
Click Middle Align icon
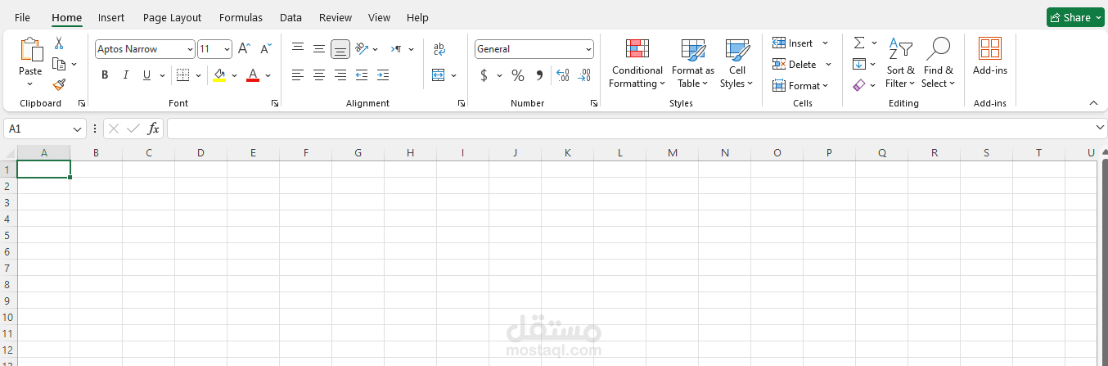[319, 49]
